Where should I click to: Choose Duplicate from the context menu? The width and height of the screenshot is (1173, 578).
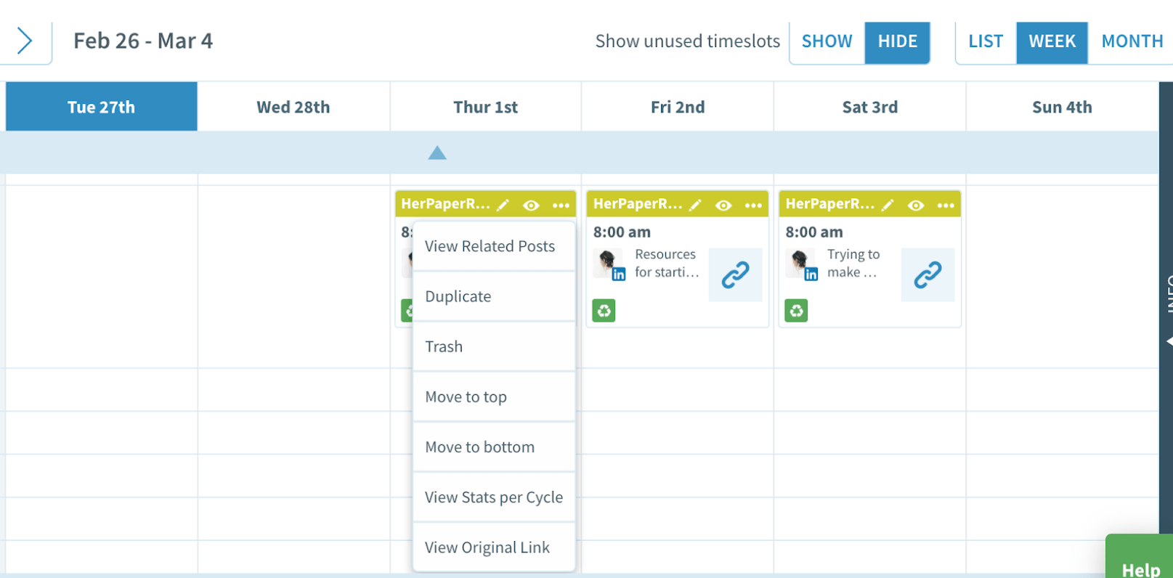coord(458,296)
